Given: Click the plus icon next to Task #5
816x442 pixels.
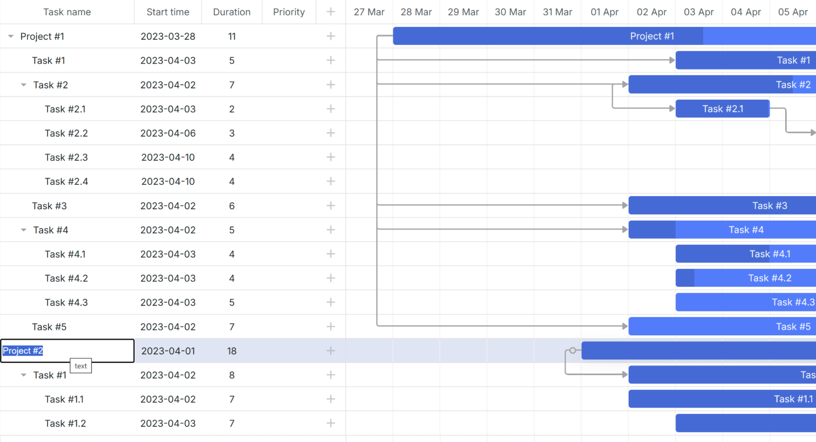Looking at the screenshot, I should pos(330,326).
